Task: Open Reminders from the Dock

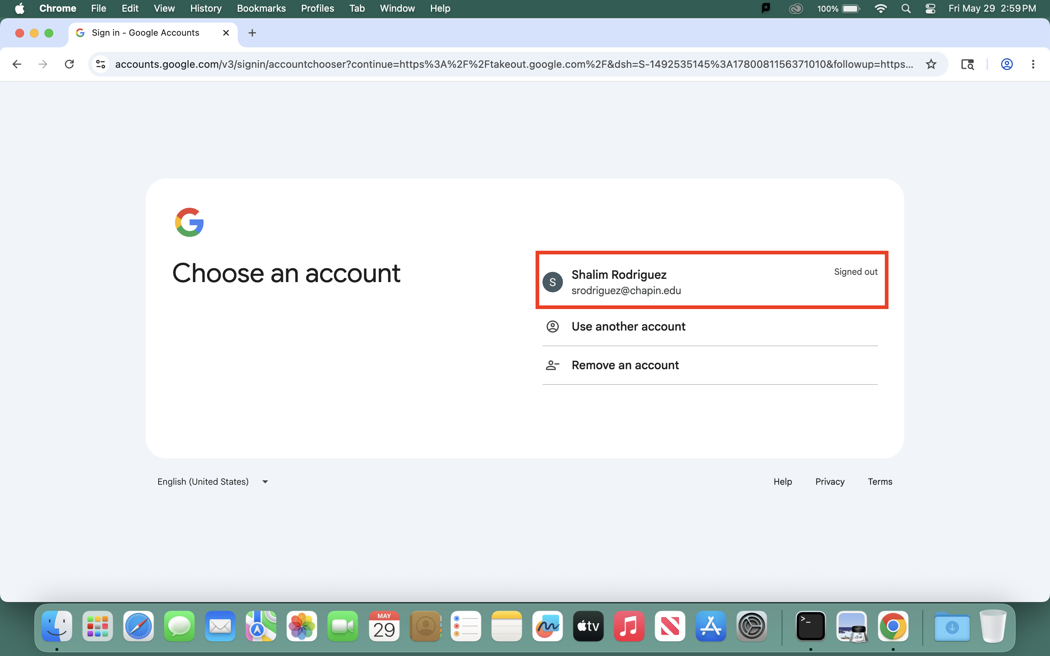Action: click(x=466, y=626)
